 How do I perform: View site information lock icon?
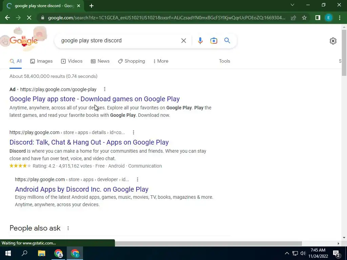click(43, 18)
